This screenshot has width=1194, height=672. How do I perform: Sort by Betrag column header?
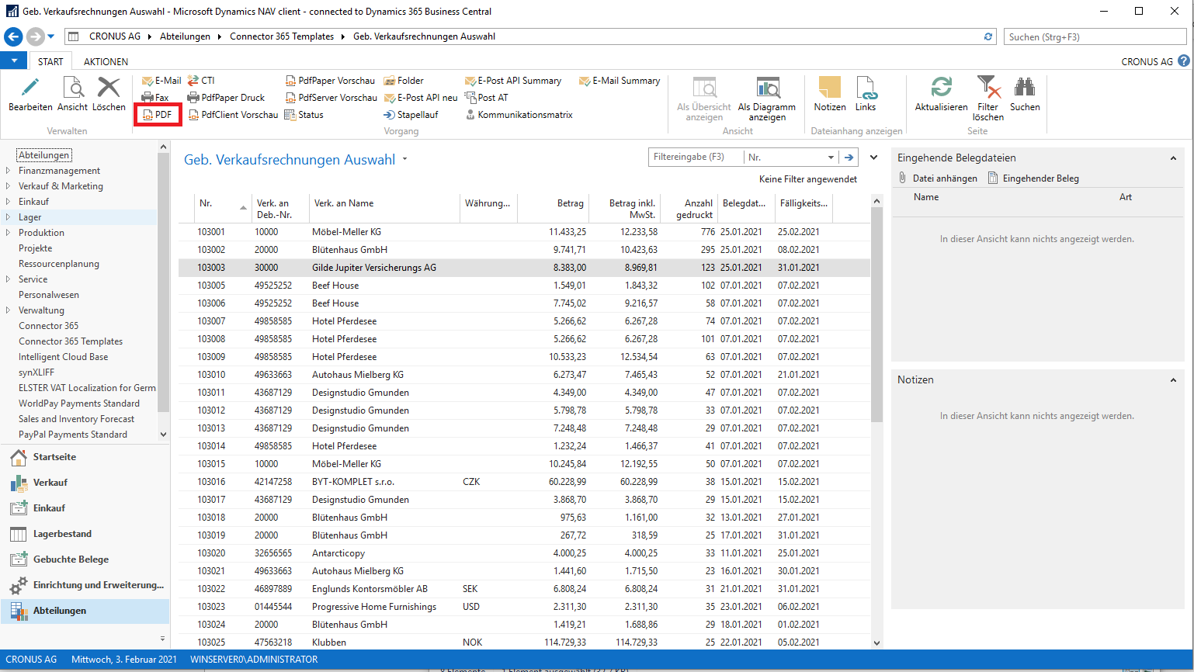(x=552, y=209)
